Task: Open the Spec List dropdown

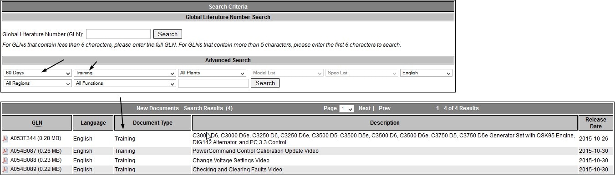Action: [362, 73]
